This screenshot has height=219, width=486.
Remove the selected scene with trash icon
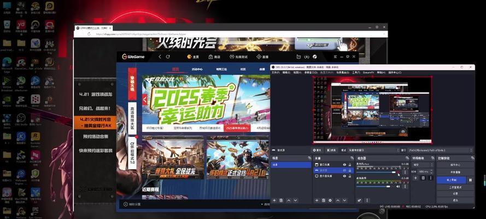tap(281, 201)
